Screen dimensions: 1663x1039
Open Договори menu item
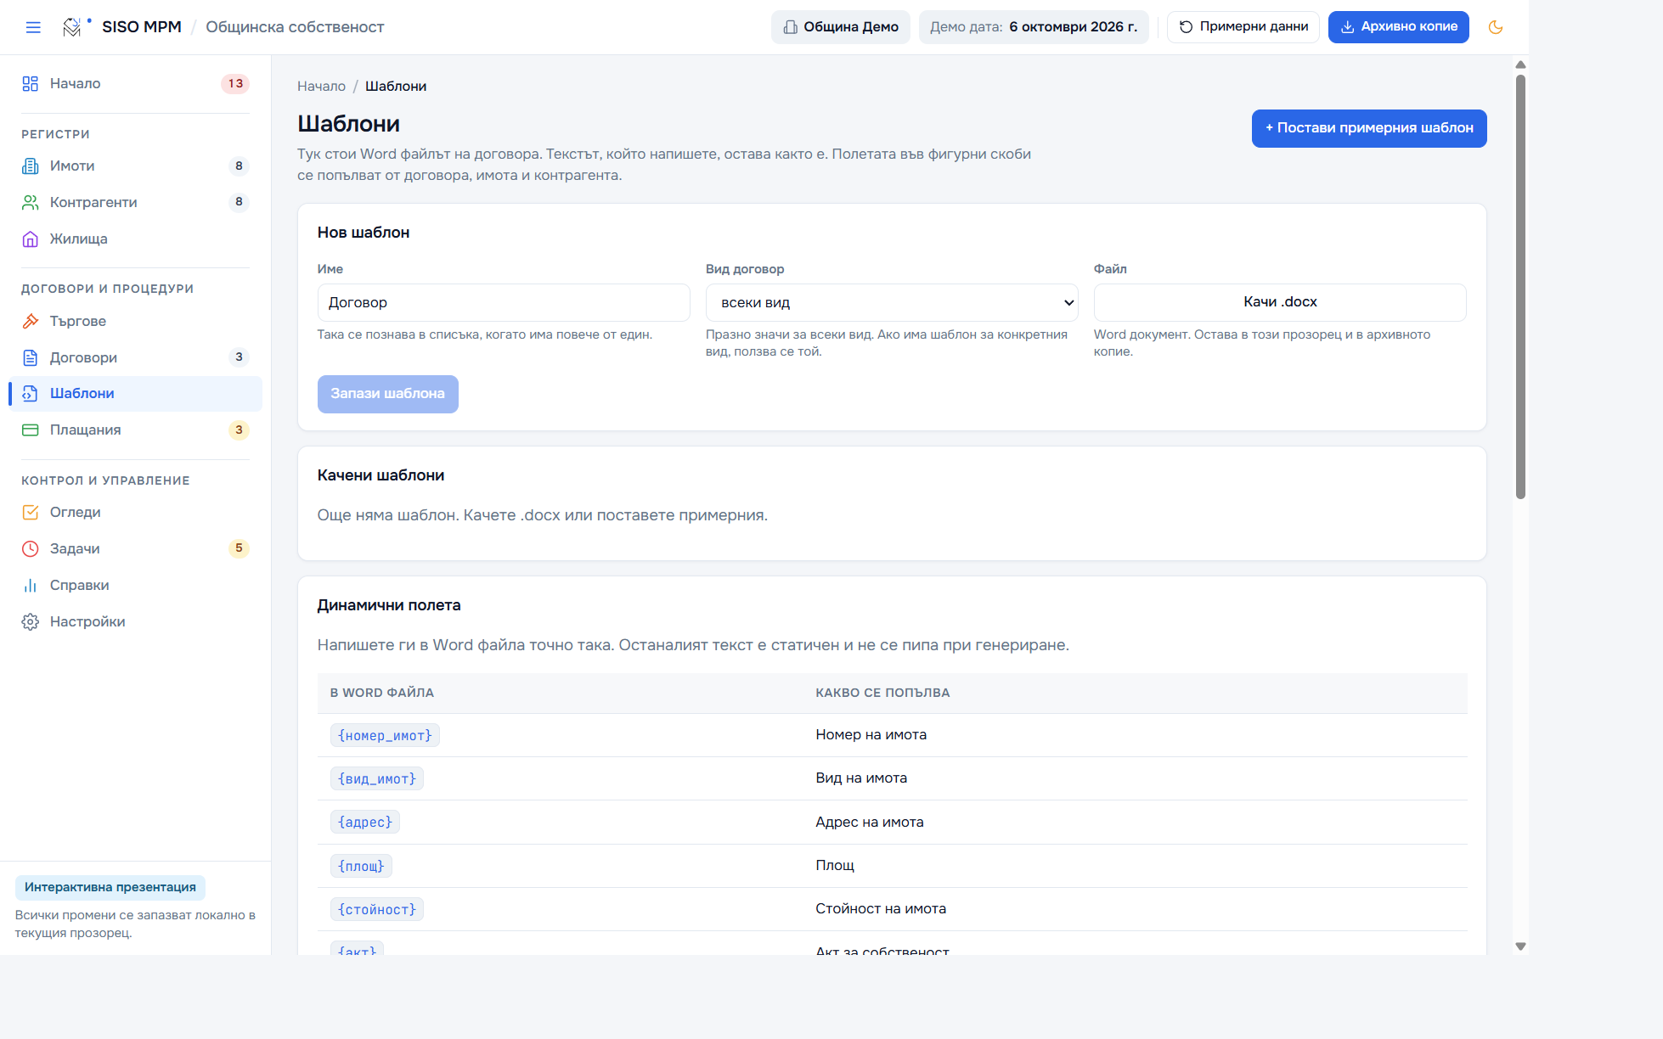pyautogui.click(x=135, y=357)
